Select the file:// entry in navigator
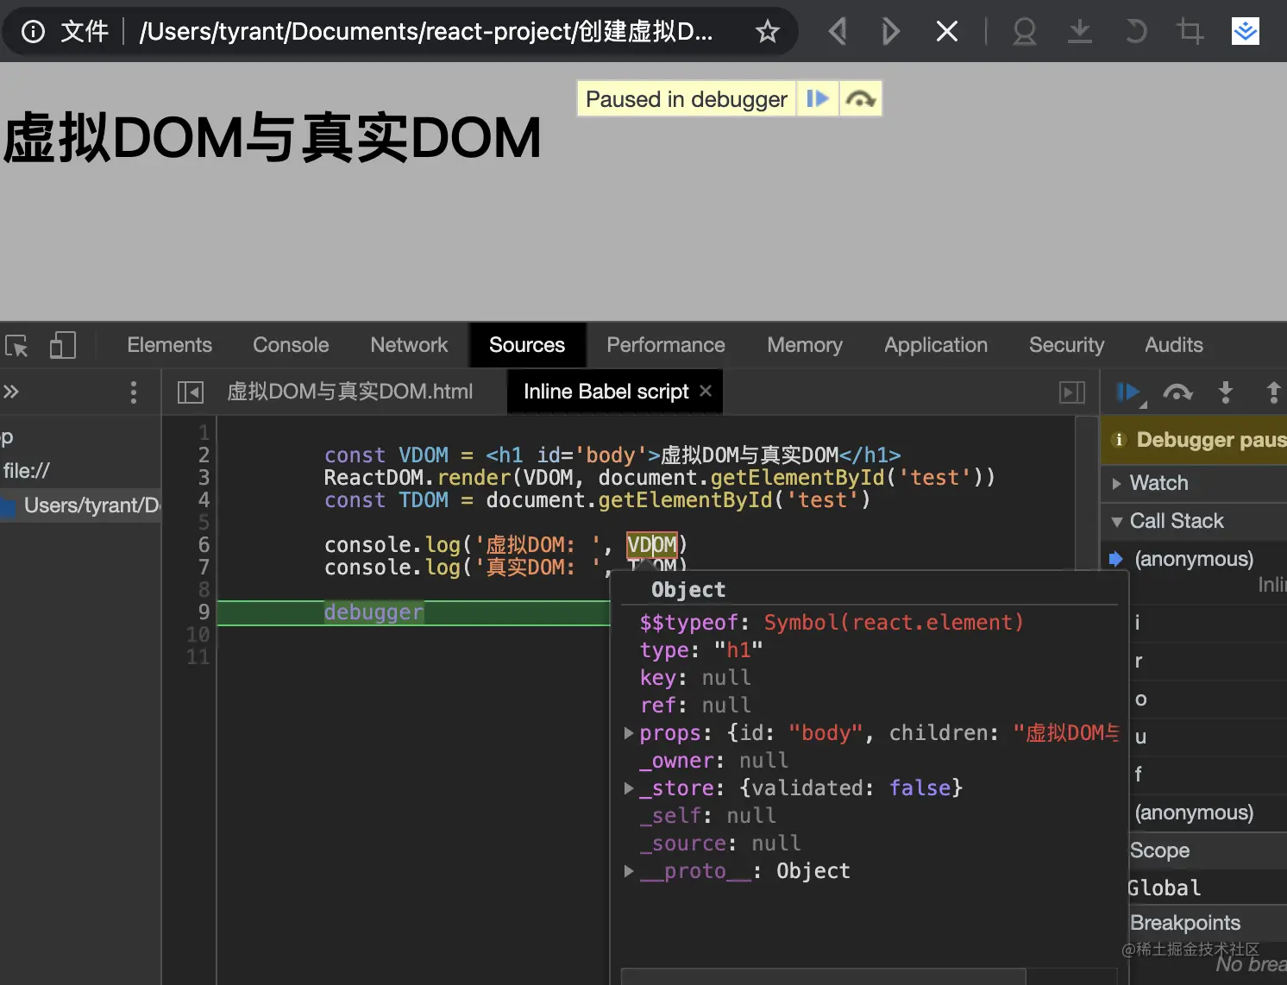The height and width of the screenshot is (985, 1287). point(27,471)
